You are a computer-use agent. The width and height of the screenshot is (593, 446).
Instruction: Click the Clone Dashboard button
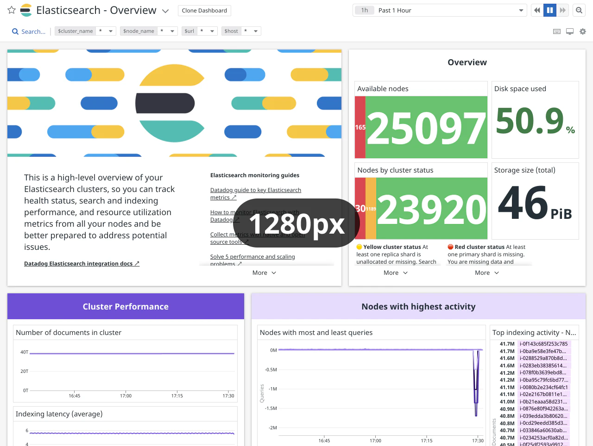[204, 10]
